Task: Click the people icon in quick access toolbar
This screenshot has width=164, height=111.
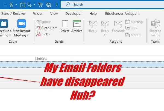Action: (40, 5)
